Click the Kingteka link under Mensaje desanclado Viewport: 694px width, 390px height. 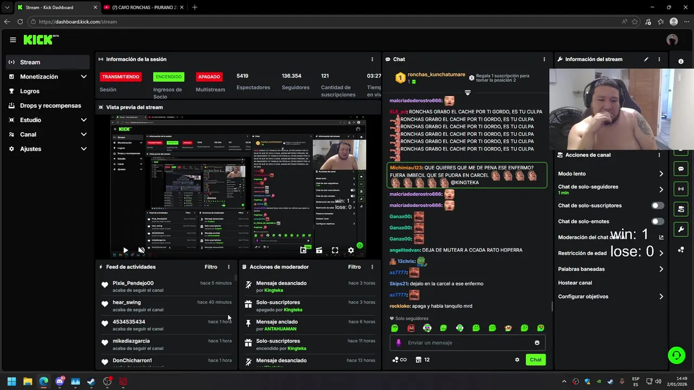point(274,290)
